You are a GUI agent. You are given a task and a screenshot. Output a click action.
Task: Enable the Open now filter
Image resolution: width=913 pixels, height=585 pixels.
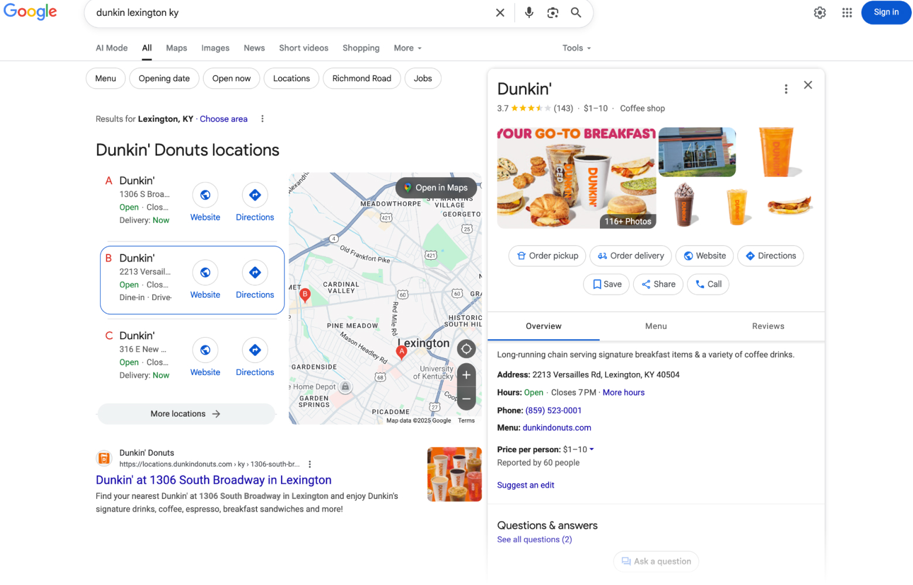(x=231, y=78)
